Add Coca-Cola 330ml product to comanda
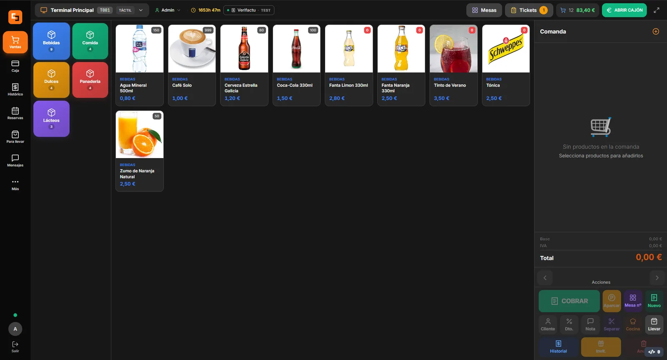Viewport: 667px width, 360px height. (x=296, y=65)
